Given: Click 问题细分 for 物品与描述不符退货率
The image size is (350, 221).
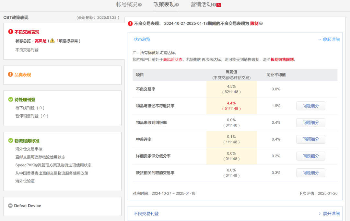Looking at the screenshot, I should tap(310, 106).
